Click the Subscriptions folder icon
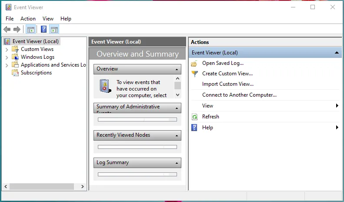The height and width of the screenshot is (202, 344). (15, 73)
